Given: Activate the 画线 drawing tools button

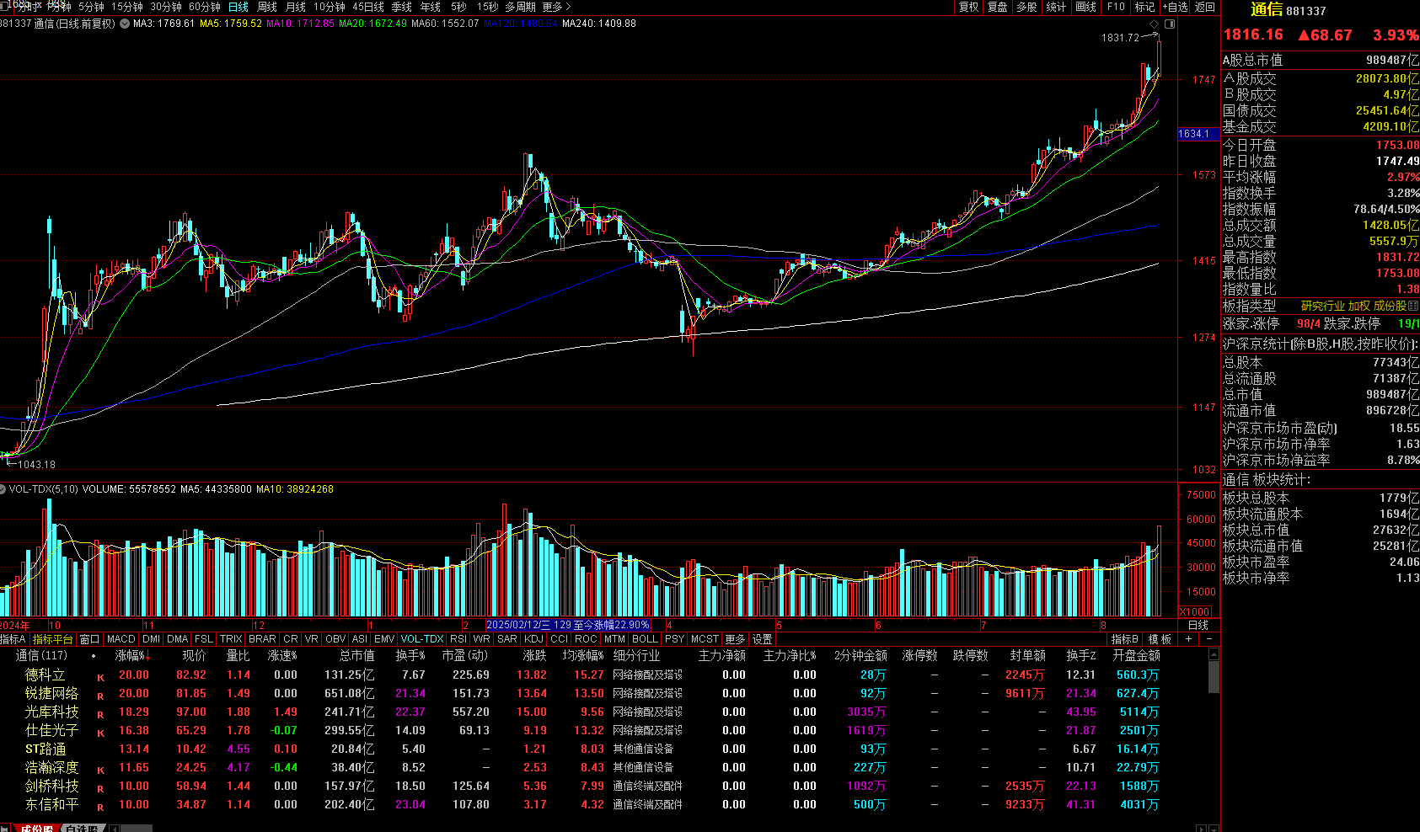Looking at the screenshot, I should pyautogui.click(x=1086, y=7).
